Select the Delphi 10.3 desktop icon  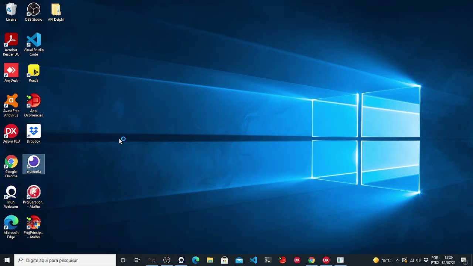pos(11,134)
